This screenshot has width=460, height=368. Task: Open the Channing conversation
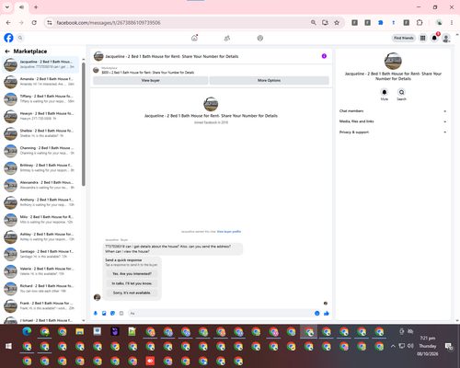40,151
